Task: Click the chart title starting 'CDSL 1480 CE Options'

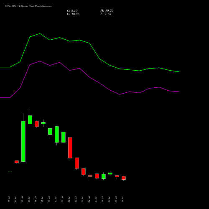Action: 28,6
